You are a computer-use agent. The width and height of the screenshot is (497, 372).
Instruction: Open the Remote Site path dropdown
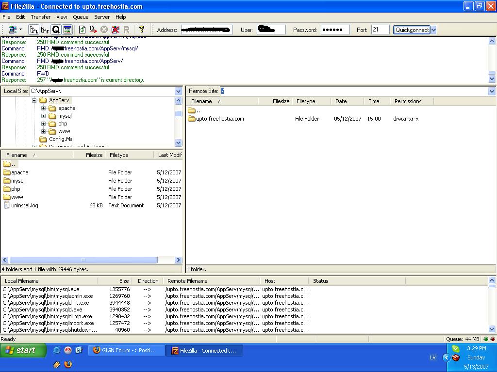tap(492, 91)
